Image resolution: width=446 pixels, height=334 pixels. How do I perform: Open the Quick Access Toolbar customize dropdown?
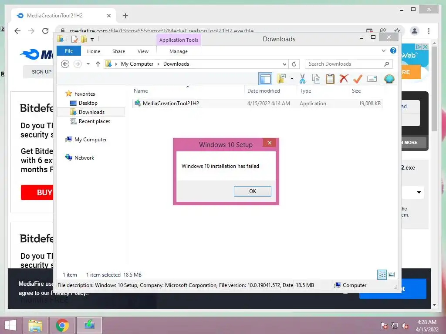pos(92,40)
